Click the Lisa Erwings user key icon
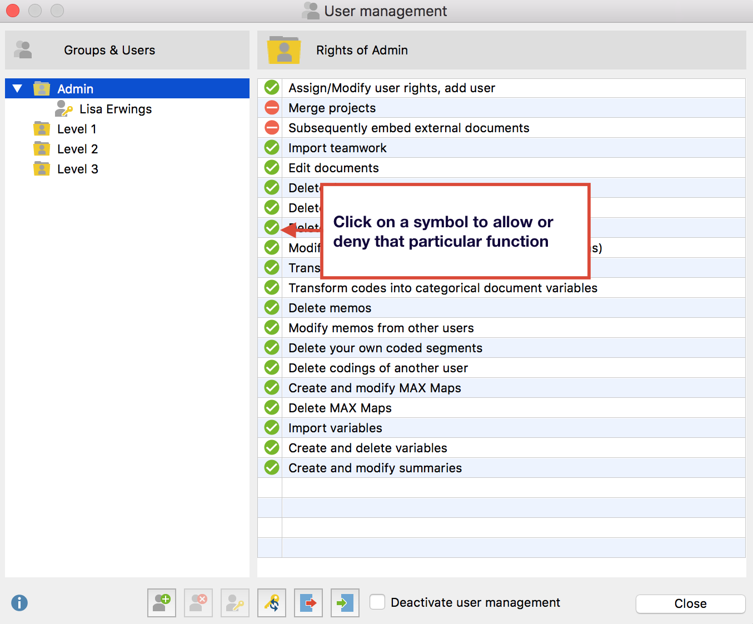Viewport: 753px width, 624px height. coord(64,109)
